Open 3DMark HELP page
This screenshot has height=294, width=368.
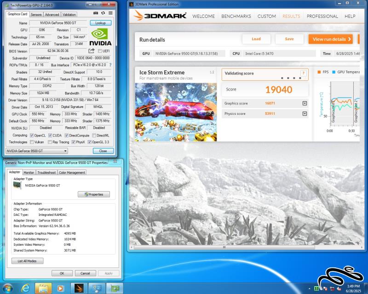[x=350, y=16]
